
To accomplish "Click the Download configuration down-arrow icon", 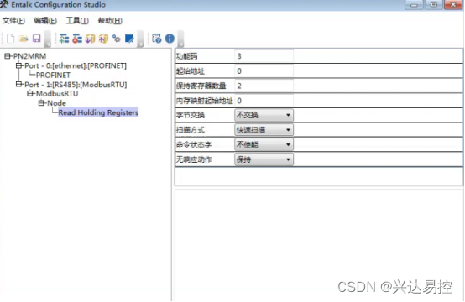I will [x=90, y=39].
